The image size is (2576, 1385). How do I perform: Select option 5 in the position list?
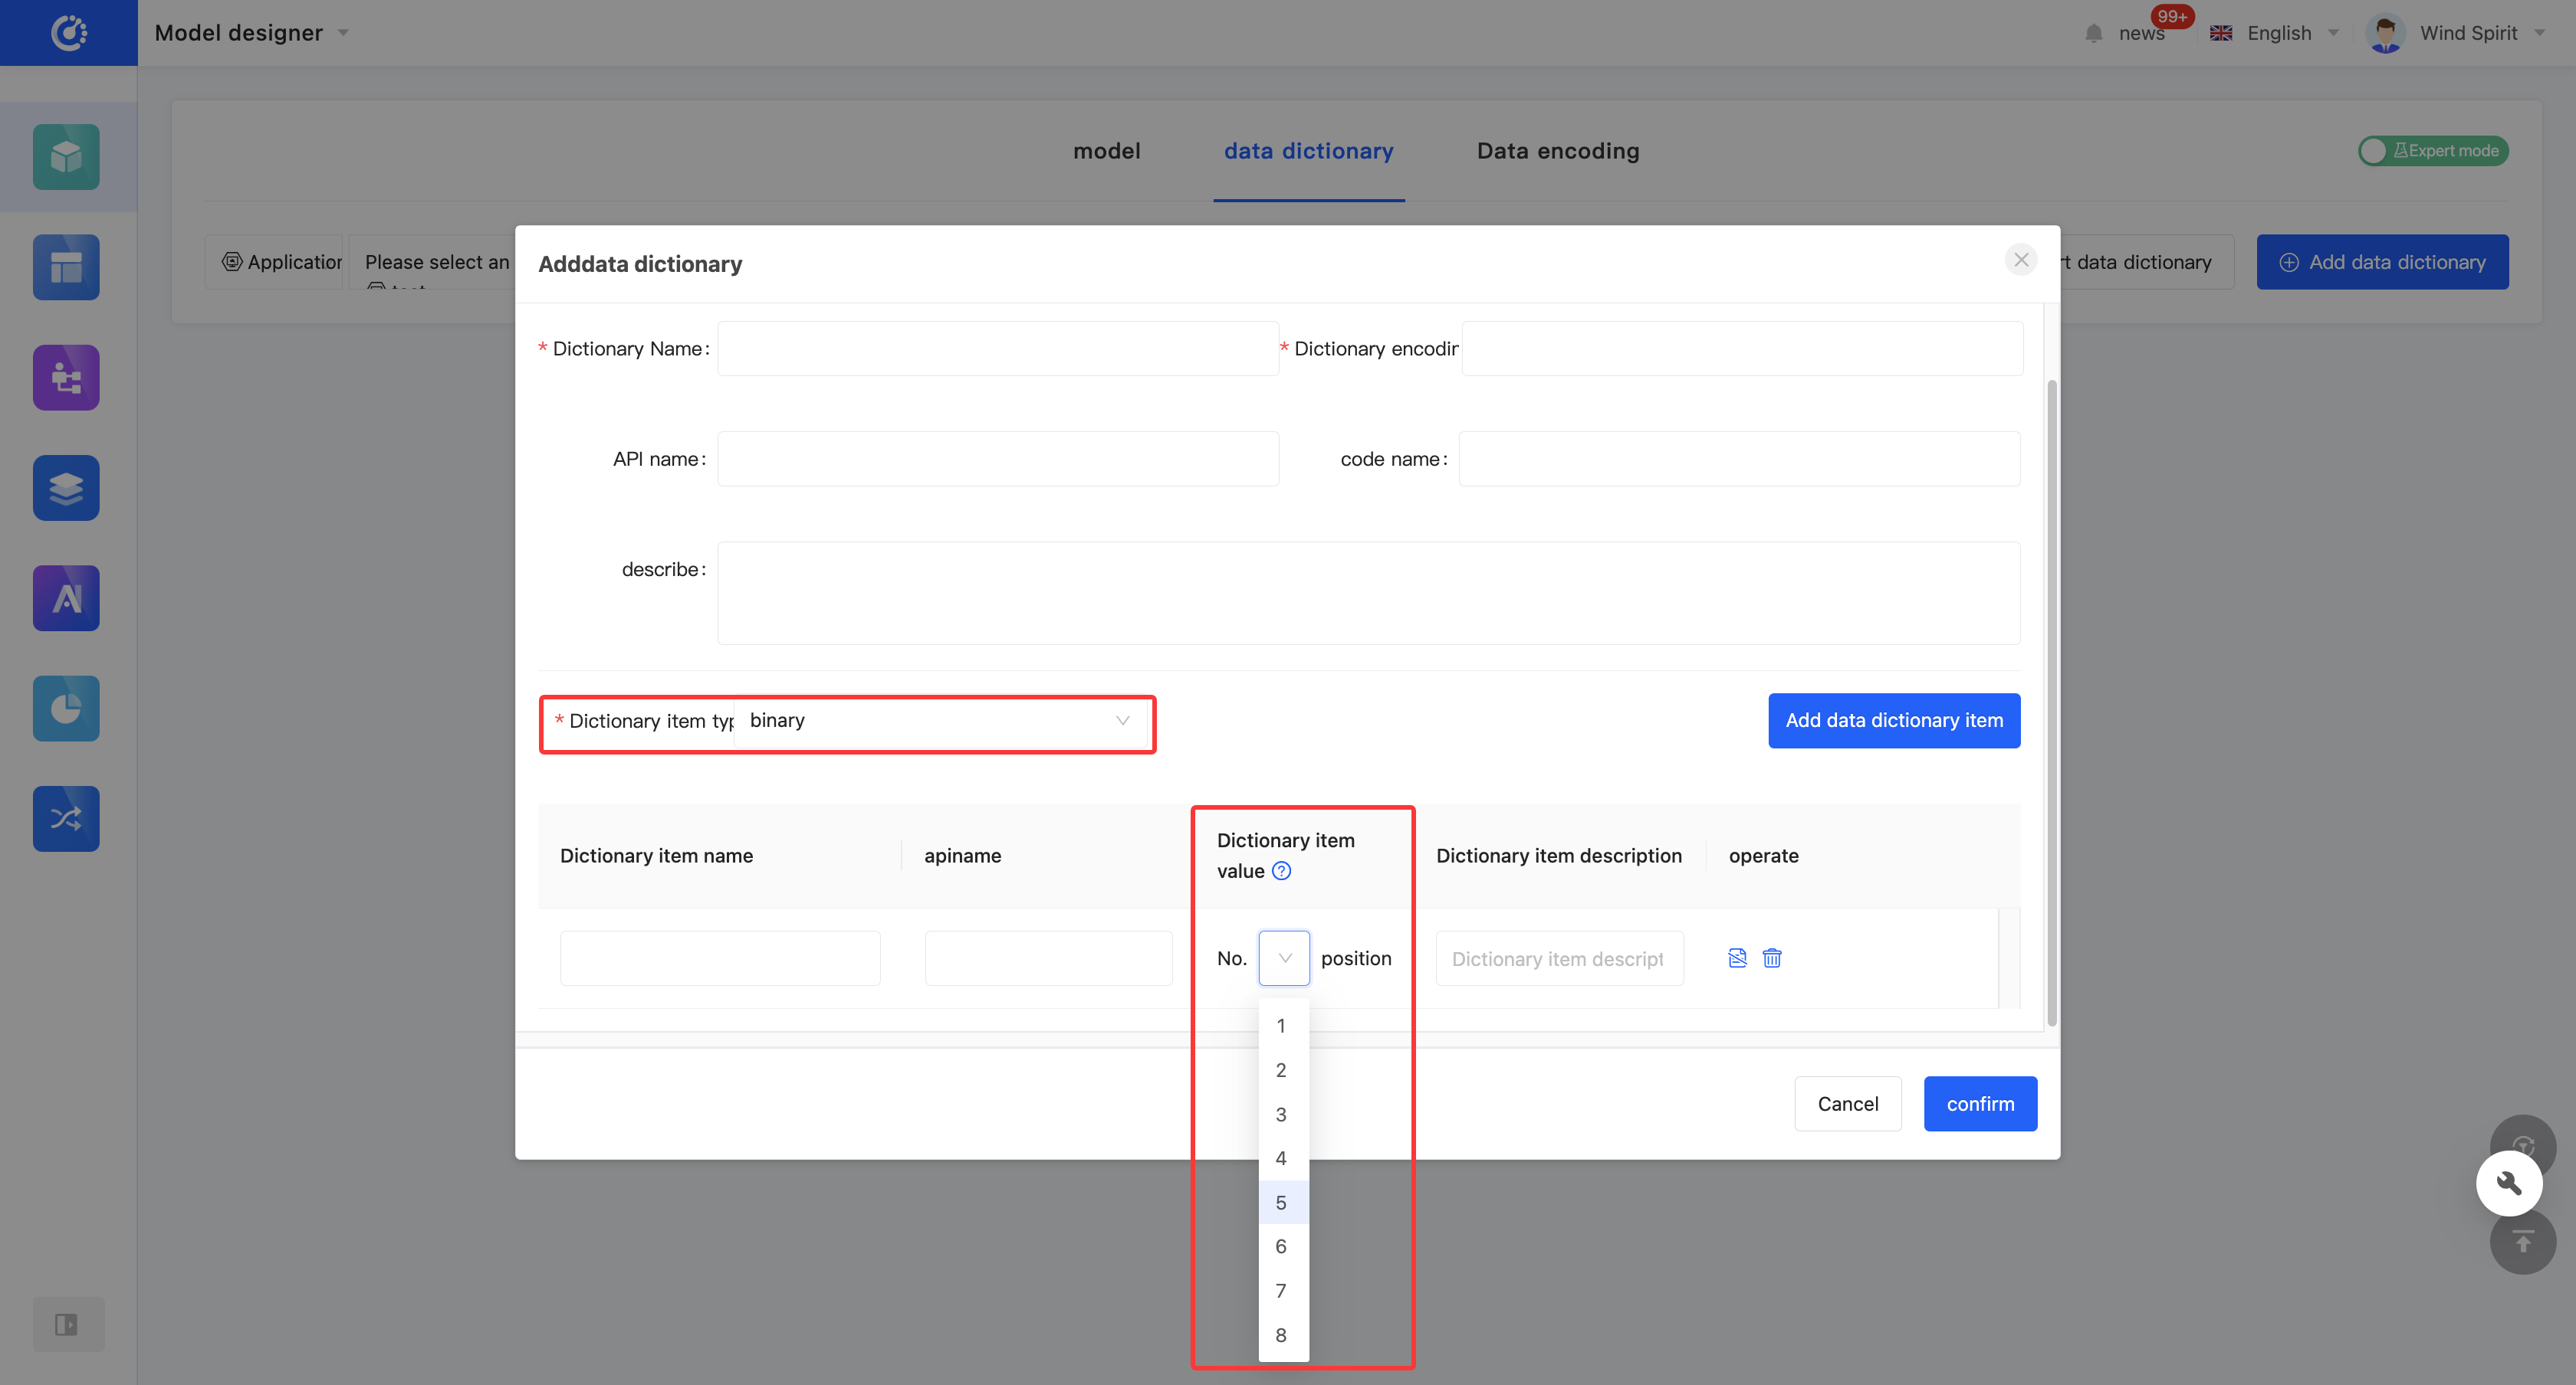pyautogui.click(x=1281, y=1203)
